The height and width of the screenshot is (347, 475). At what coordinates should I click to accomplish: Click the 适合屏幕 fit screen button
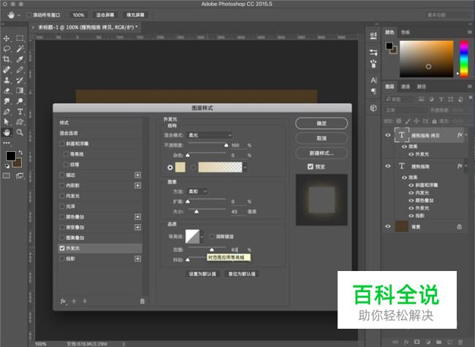(105, 15)
